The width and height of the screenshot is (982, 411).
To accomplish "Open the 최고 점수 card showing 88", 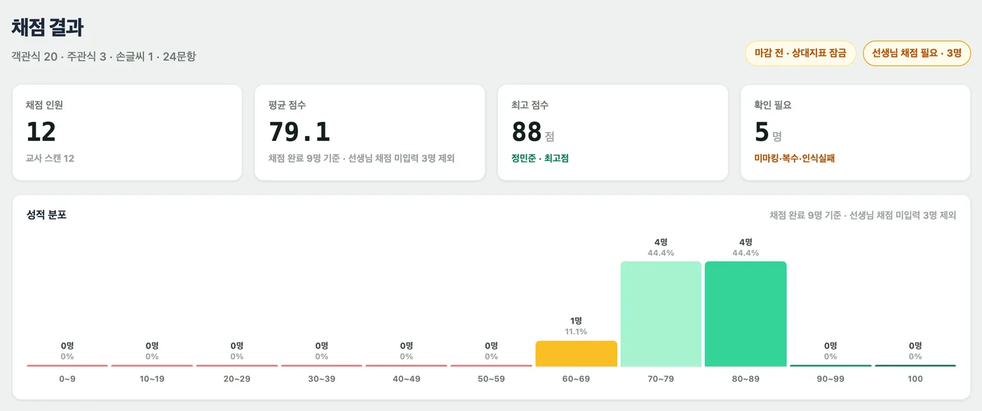I will click(612, 133).
